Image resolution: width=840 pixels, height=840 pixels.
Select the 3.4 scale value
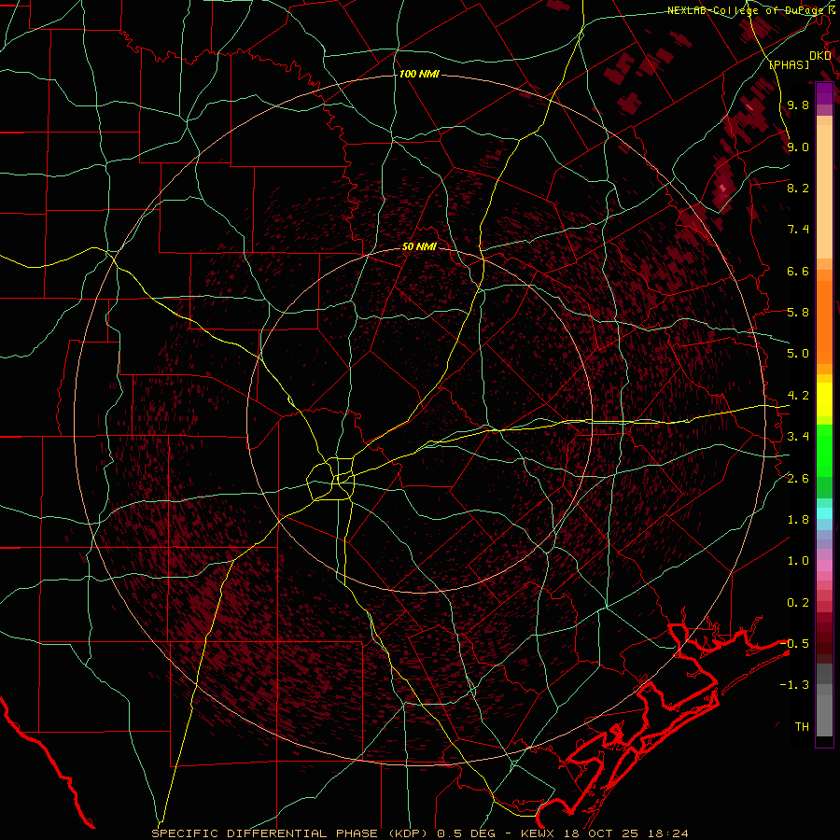click(x=798, y=437)
